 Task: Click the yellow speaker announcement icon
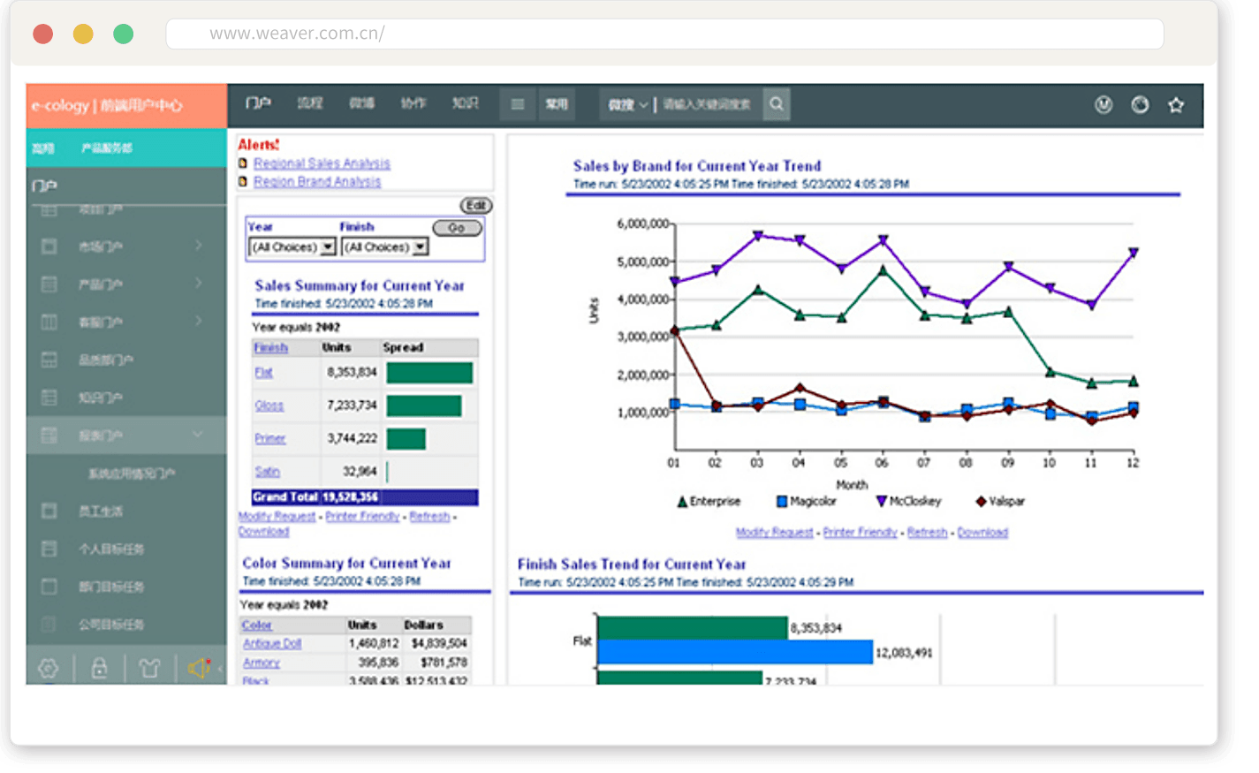click(x=199, y=668)
